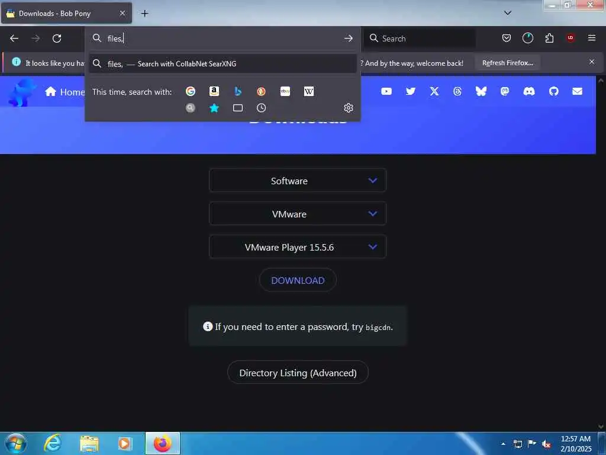
Task: Click the DOWNLOAD button
Action: 298,280
